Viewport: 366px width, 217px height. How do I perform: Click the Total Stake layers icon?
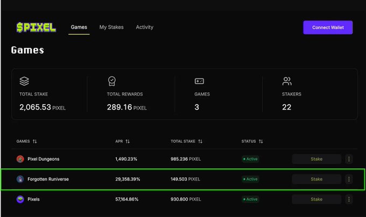24,81
